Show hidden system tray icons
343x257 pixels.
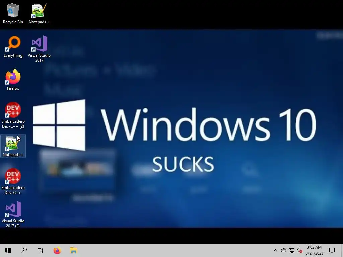pyautogui.click(x=276, y=250)
